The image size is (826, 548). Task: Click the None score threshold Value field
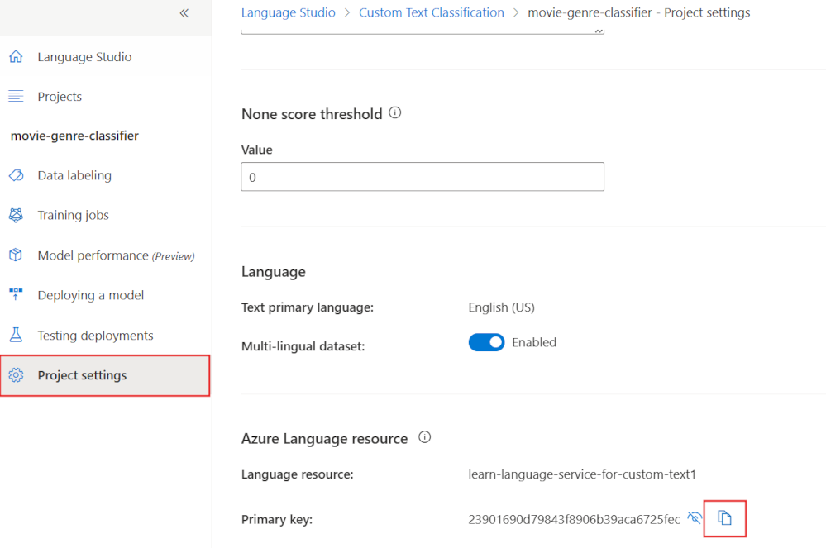pos(423,177)
